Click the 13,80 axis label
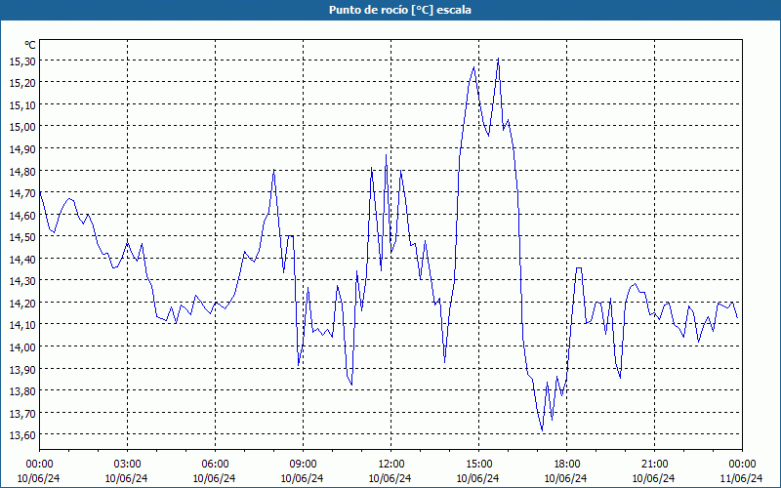Image resolution: width=781 pixels, height=488 pixels. coord(21,391)
